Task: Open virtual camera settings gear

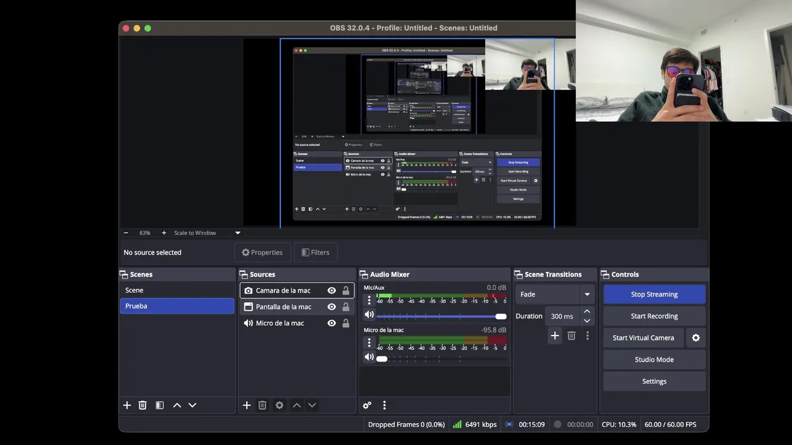Action: click(696, 338)
